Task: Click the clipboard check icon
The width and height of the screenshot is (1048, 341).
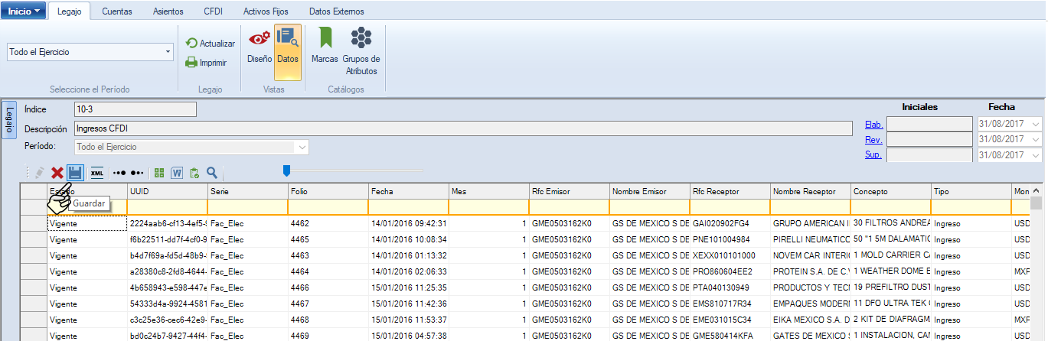Action: click(194, 173)
